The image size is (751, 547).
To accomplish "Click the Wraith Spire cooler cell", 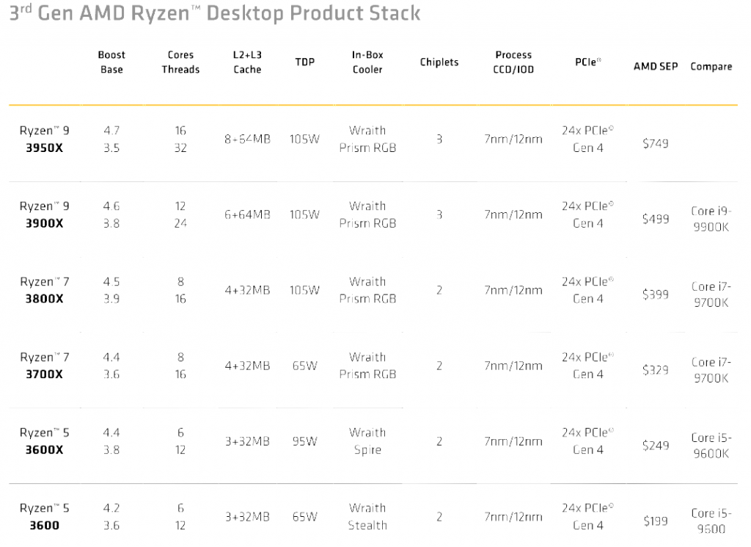I will pos(367,441).
